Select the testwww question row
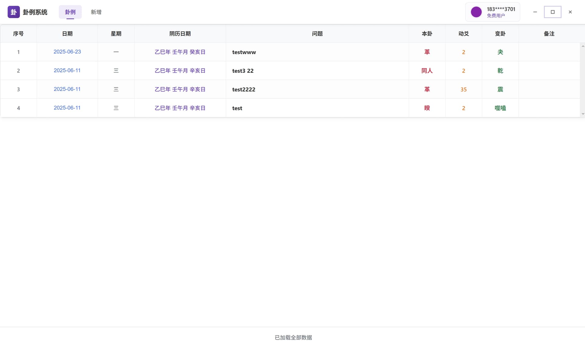The height and width of the screenshot is (344, 585). click(244, 52)
